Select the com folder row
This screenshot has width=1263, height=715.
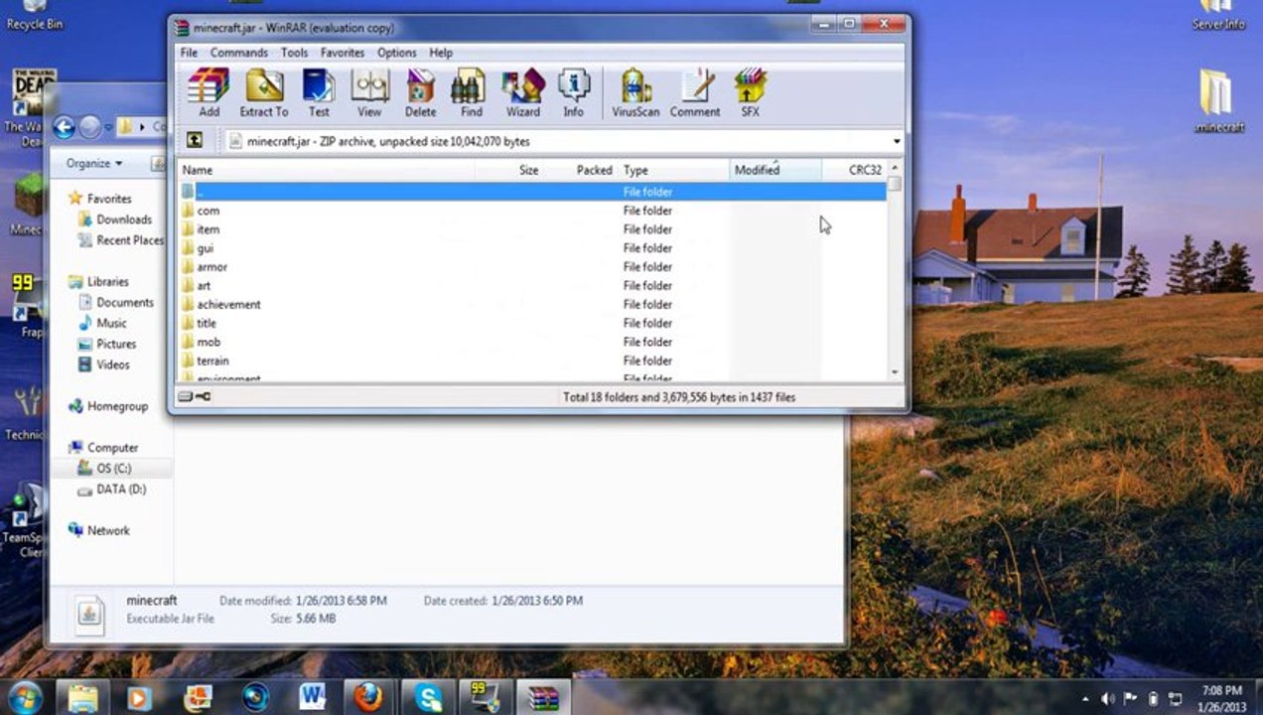[532, 211]
